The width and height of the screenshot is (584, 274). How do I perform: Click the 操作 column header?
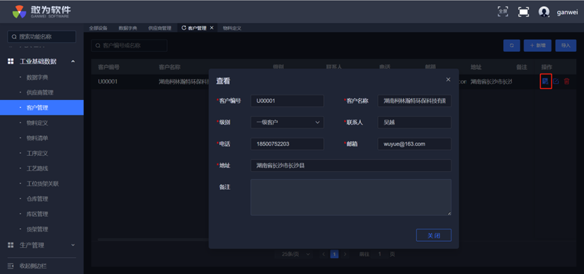coord(547,67)
